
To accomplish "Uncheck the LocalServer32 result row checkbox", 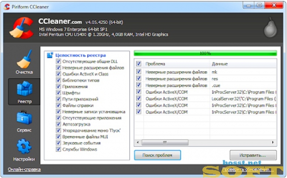I will click(139, 98).
